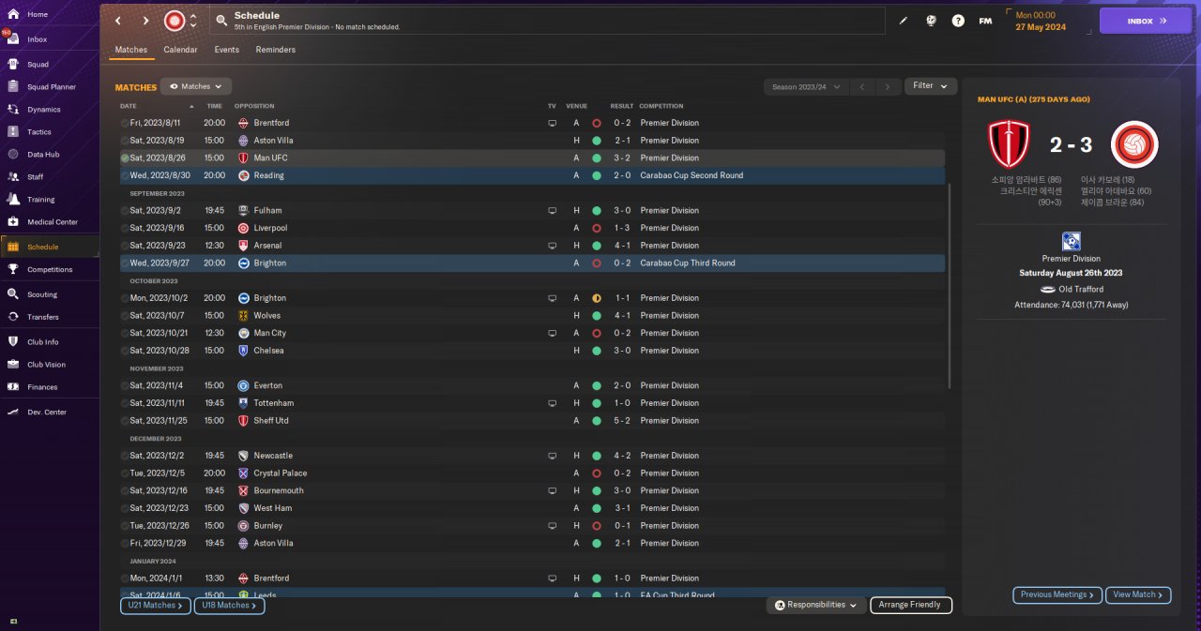Open the Season 2023/24 dropdown
1201x631 pixels.
pos(806,86)
